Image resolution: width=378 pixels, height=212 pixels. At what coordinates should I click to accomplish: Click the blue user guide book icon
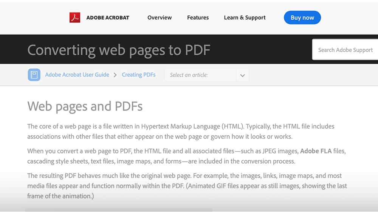point(34,75)
